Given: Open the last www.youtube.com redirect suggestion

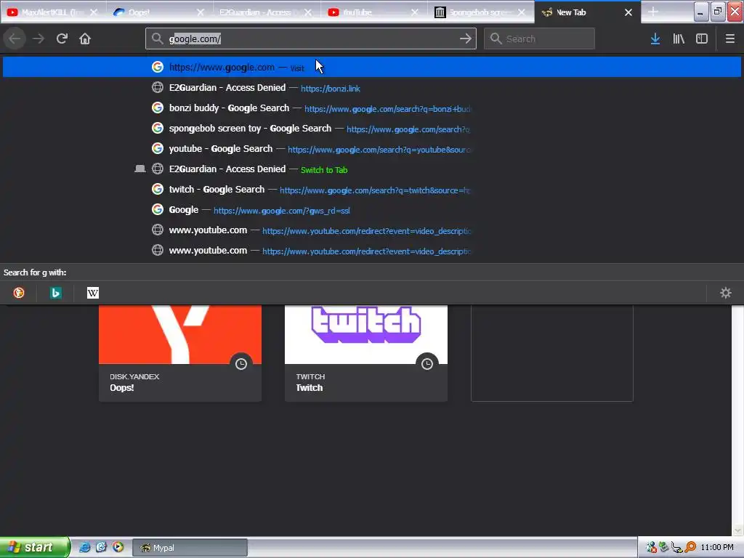Looking at the screenshot, I should click(x=372, y=251).
